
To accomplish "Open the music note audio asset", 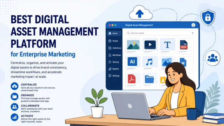I will [150, 63].
